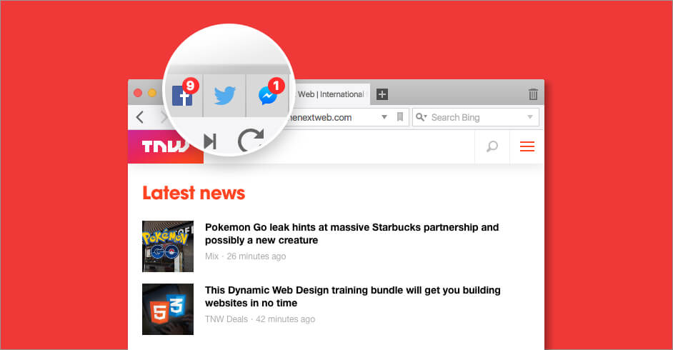Expand the Search Bing dropdown arrow
Screen dimensions: 673x350
click(530, 117)
